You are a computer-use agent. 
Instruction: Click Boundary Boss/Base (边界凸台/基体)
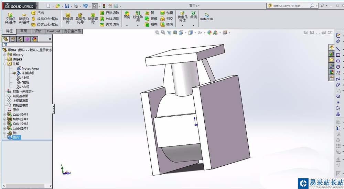click(x=45, y=24)
